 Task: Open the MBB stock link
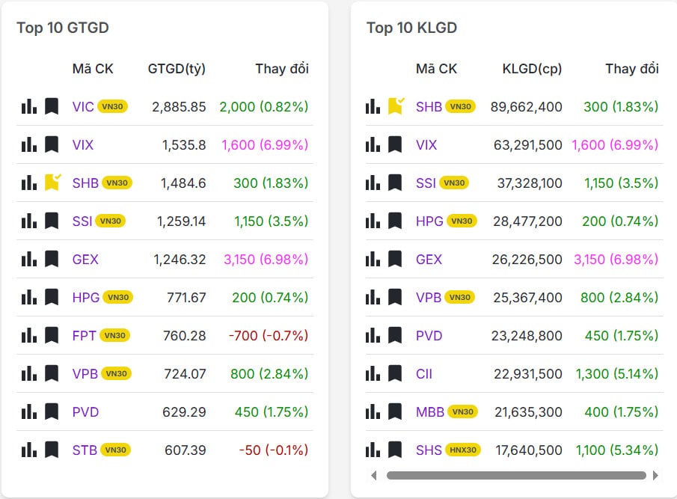(x=430, y=411)
